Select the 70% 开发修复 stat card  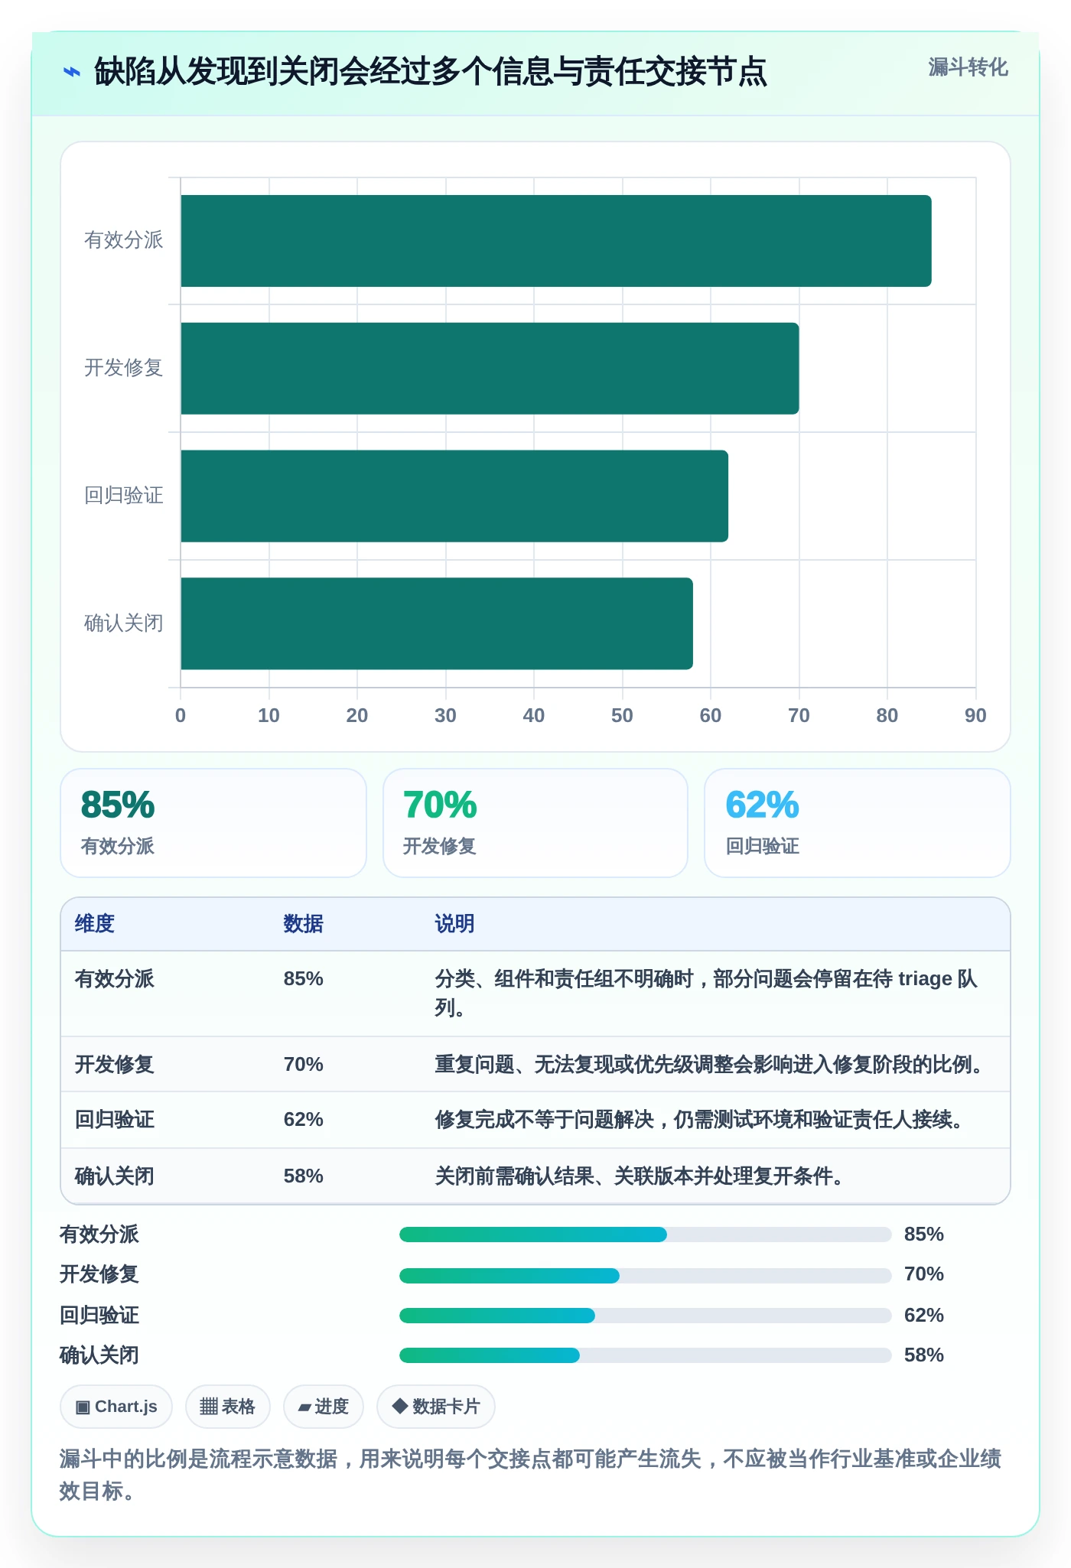[x=535, y=822]
